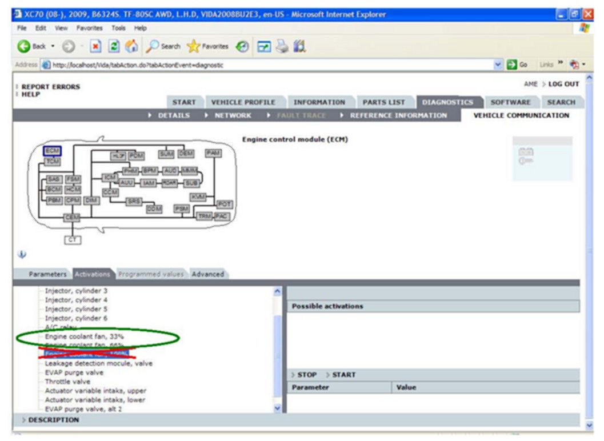Select the CCM module in network diagram

110,192
